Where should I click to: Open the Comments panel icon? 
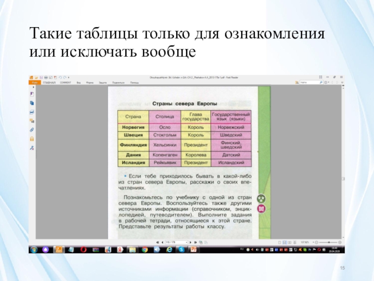point(32,120)
